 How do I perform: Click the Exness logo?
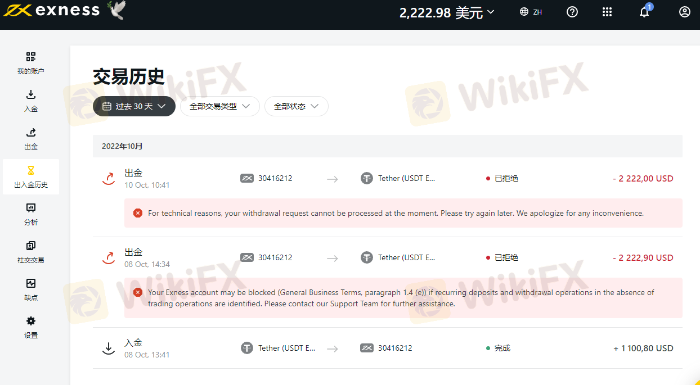coord(52,11)
